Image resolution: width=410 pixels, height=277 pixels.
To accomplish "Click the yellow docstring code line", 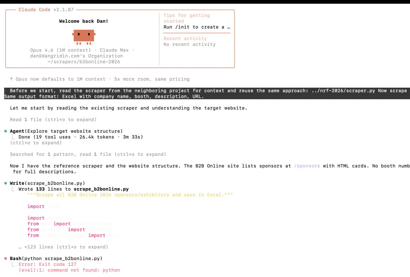I will 130,195.
